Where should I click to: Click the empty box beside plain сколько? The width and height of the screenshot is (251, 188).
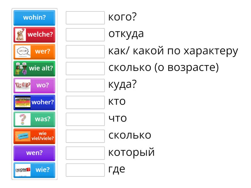click(x=85, y=136)
